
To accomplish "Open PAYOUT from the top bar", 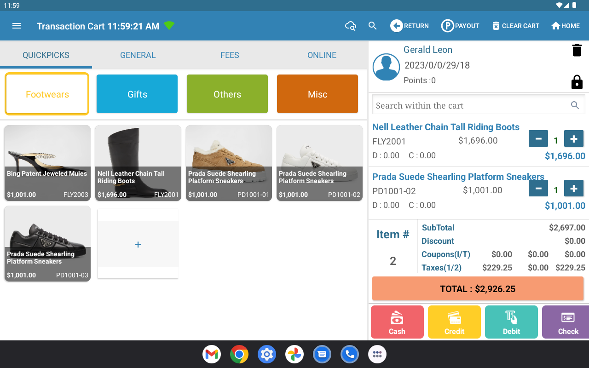I will [x=460, y=26].
